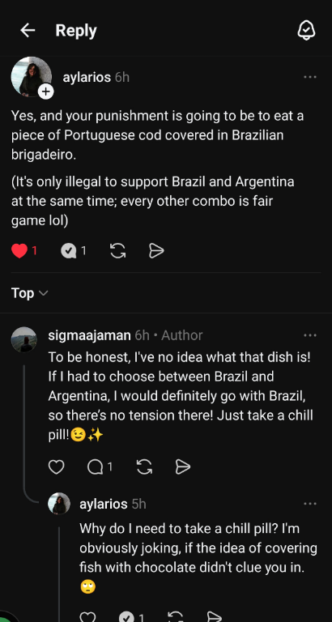Open comments on sigmaajaman's reply

click(96, 466)
